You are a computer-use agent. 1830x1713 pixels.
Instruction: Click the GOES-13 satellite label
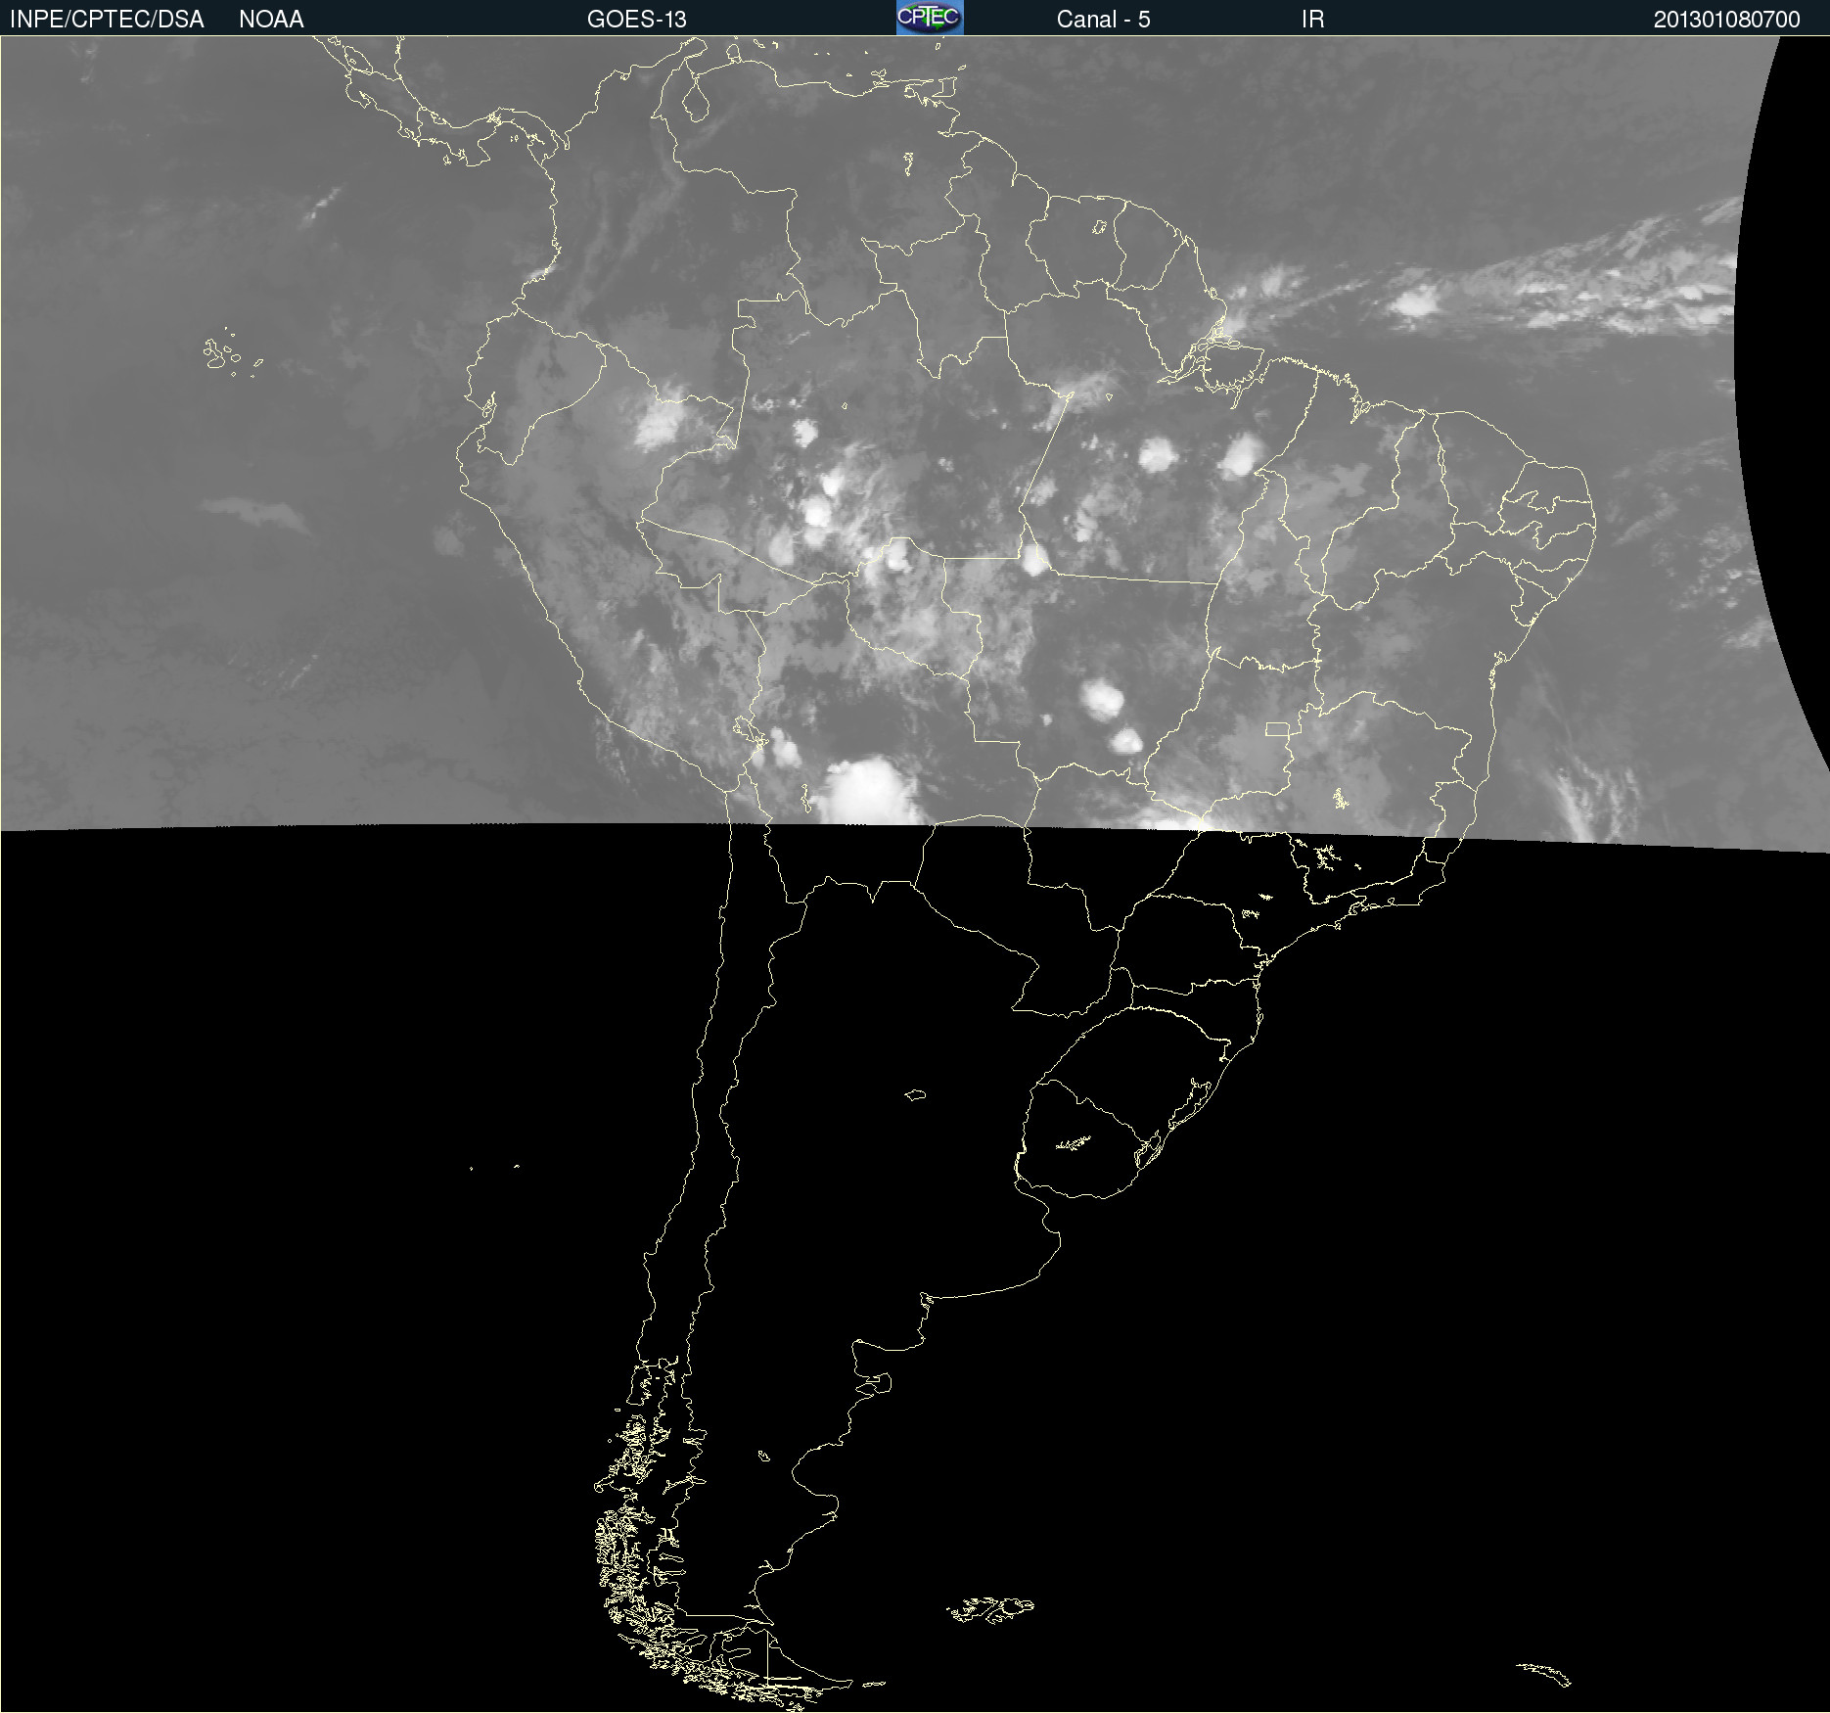[x=636, y=20]
